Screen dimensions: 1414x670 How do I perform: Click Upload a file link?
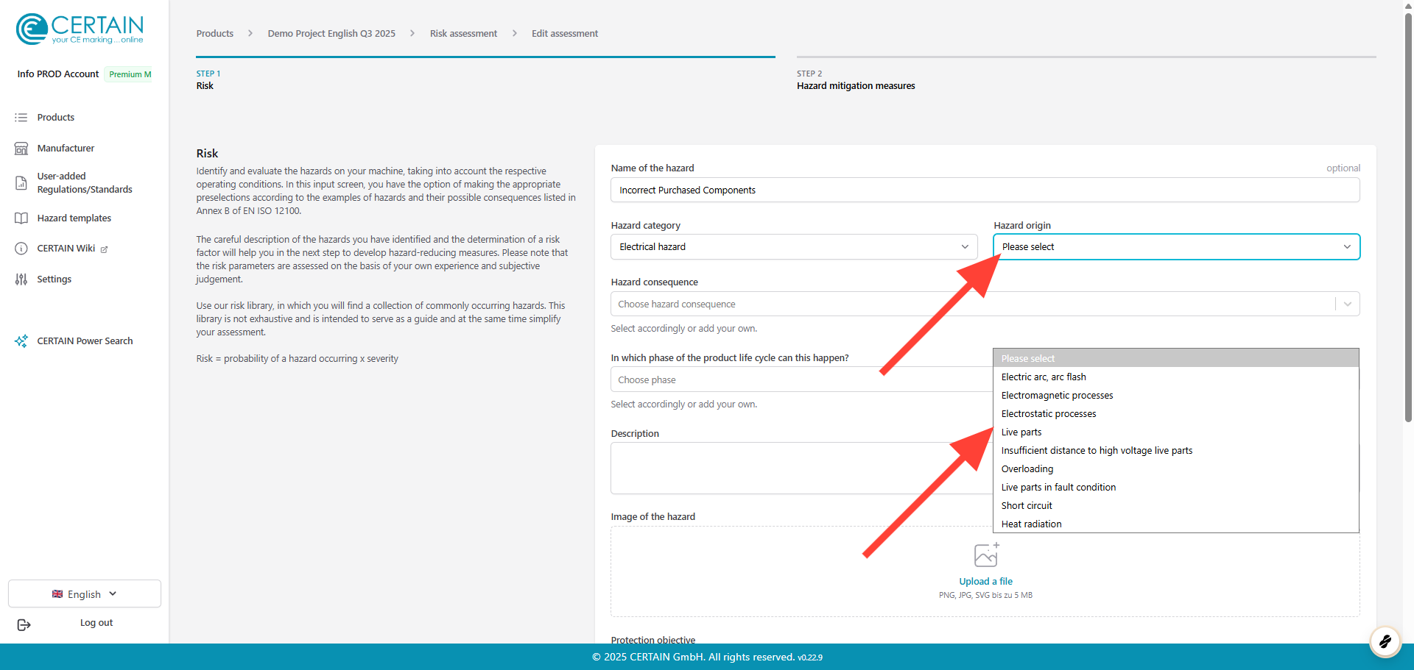click(x=985, y=582)
